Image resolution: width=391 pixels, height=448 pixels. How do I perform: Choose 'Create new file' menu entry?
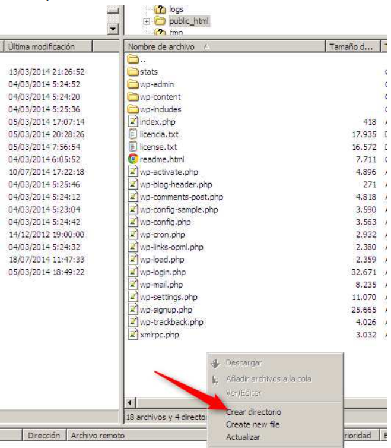coord(253,425)
